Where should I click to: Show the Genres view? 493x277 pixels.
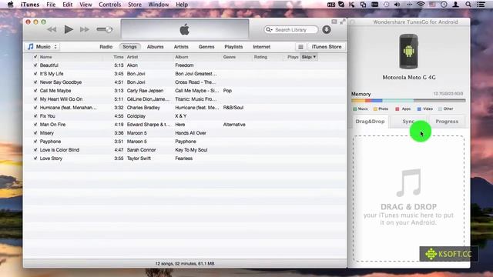[x=206, y=47]
